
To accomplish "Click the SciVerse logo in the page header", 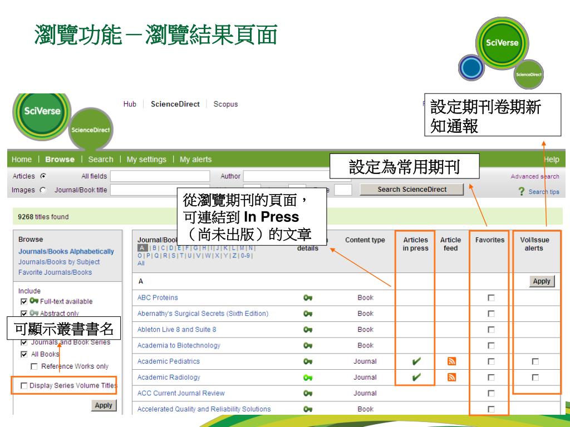I will point(42,116).
